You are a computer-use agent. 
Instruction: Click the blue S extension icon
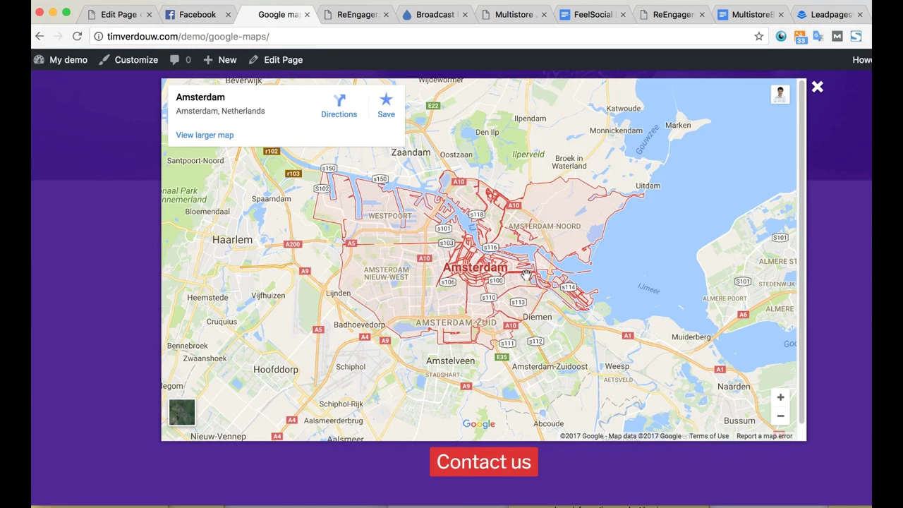(856, 36)
